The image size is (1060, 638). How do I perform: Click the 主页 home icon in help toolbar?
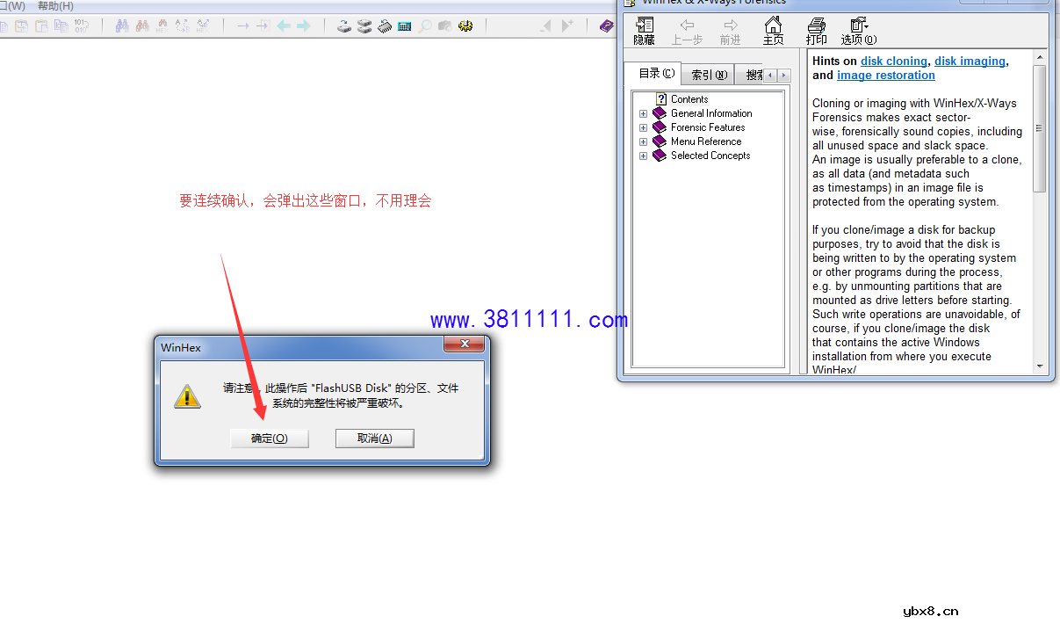773,31
